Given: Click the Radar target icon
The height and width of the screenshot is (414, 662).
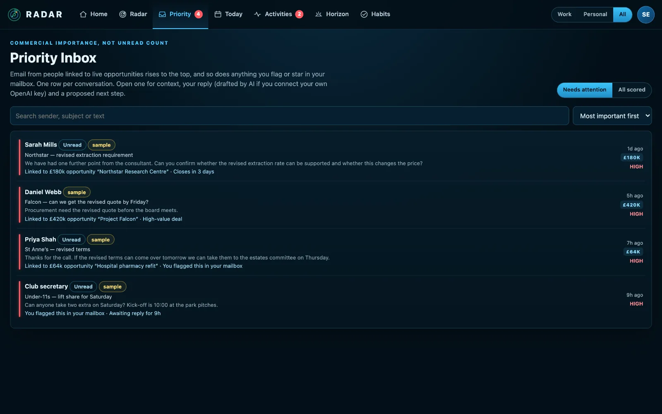Looking at the screenshot, I should (x=122, y=14).
